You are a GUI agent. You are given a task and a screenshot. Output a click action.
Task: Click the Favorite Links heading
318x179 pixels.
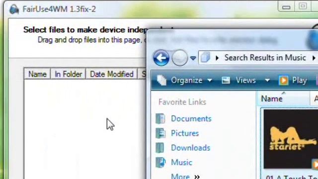182,102
